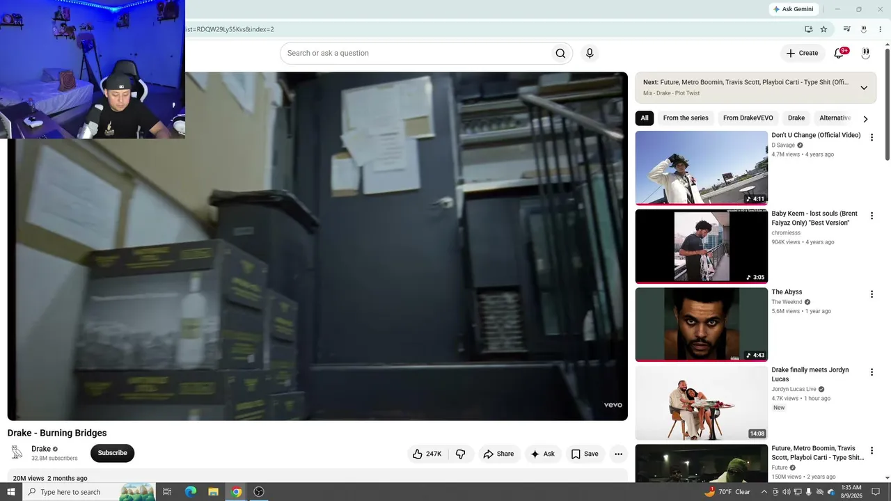Show hidden system tray icons

(764, 492)
